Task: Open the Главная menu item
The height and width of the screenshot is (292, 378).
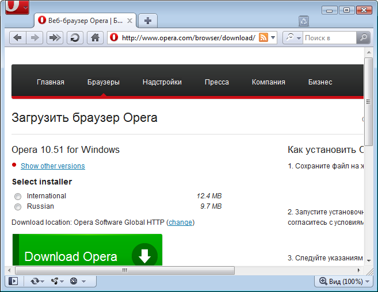Action: 51,82
